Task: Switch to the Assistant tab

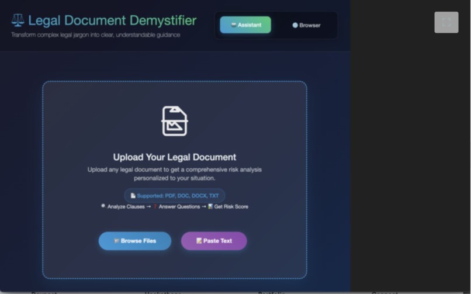Action: coord(245,25)
